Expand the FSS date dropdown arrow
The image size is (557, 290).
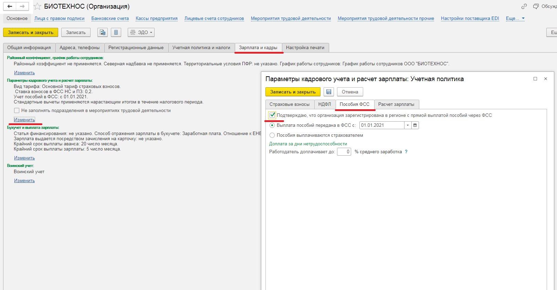[x=408, y=125]
